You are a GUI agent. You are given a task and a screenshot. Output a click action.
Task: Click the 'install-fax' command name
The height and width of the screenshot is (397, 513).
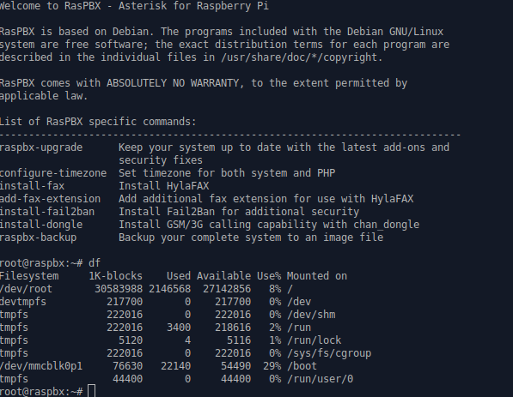click(32, 186)
